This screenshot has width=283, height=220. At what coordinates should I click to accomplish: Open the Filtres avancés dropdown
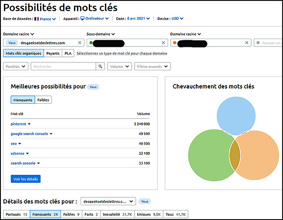point(152,66)
